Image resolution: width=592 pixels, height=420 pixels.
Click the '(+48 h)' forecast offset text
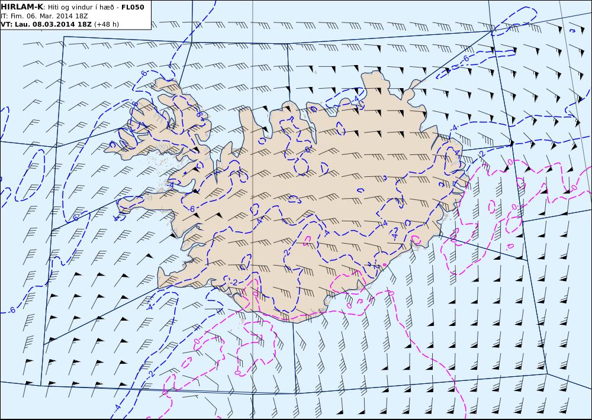107,24
